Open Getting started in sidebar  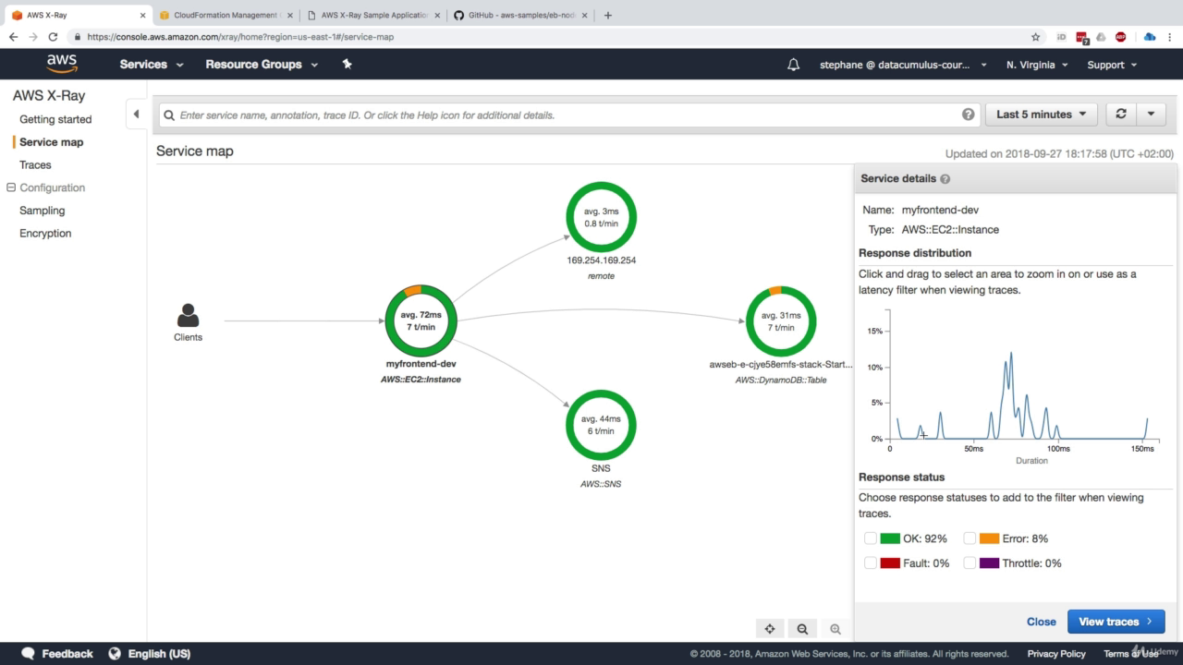55,119
